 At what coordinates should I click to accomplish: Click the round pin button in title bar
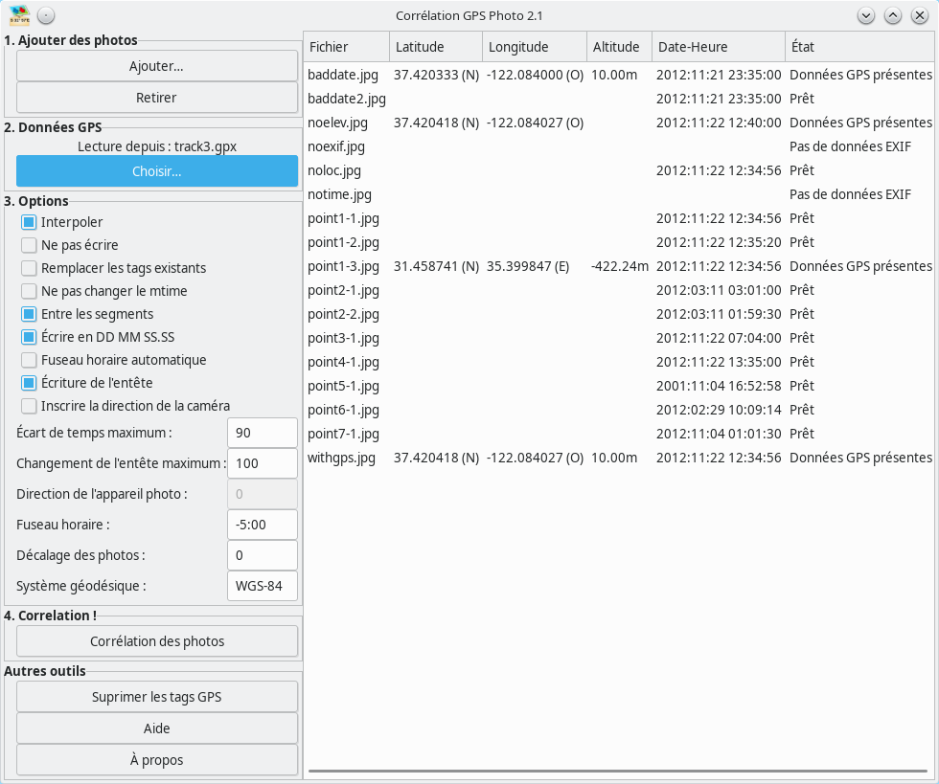click(46, 15)
